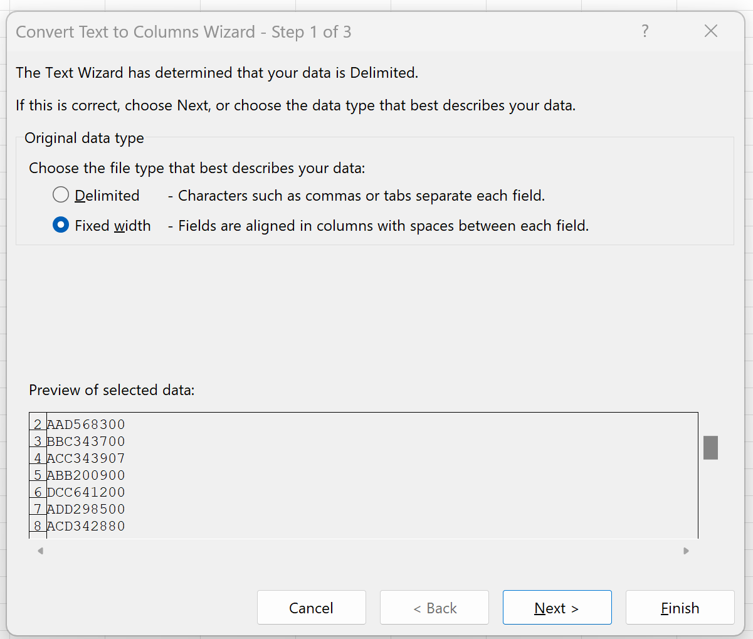
Task: Click the Next button to advance the wizard
Action: click(x=557, y=607)
